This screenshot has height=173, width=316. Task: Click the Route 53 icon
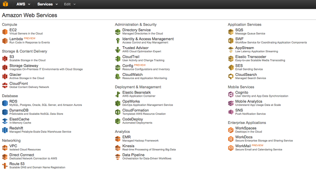point(5,166)
